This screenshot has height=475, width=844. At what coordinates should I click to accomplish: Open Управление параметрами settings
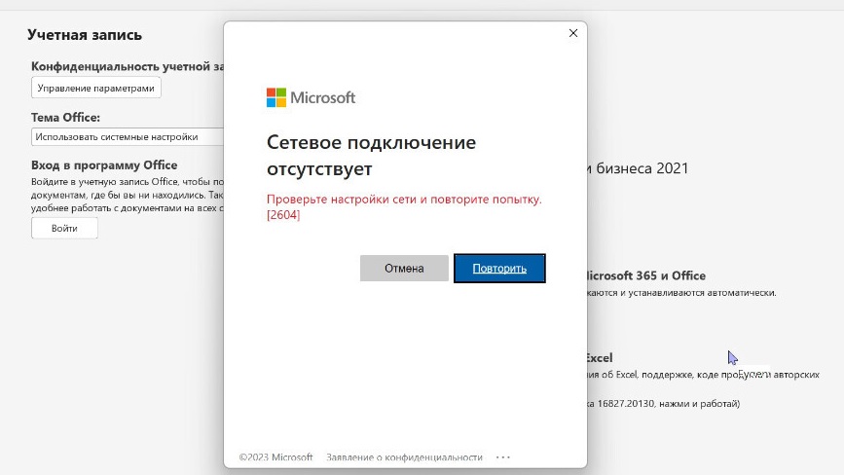95,88
